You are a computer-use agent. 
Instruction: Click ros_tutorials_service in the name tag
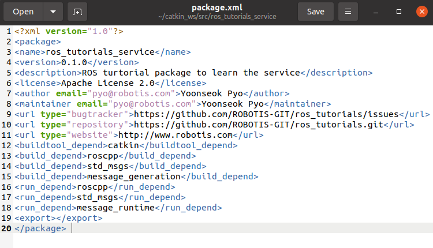coord(100,52)
